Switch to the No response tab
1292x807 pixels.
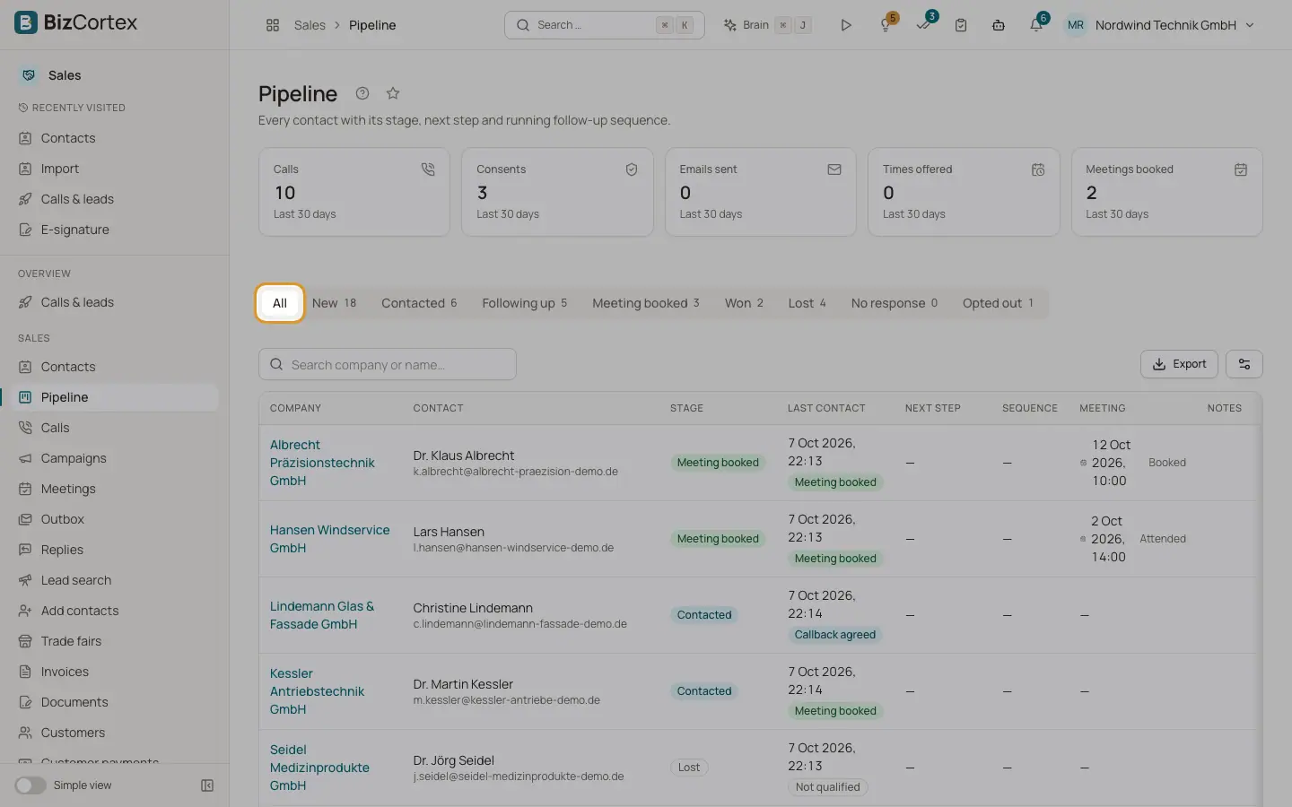click(x=895, y=303)
